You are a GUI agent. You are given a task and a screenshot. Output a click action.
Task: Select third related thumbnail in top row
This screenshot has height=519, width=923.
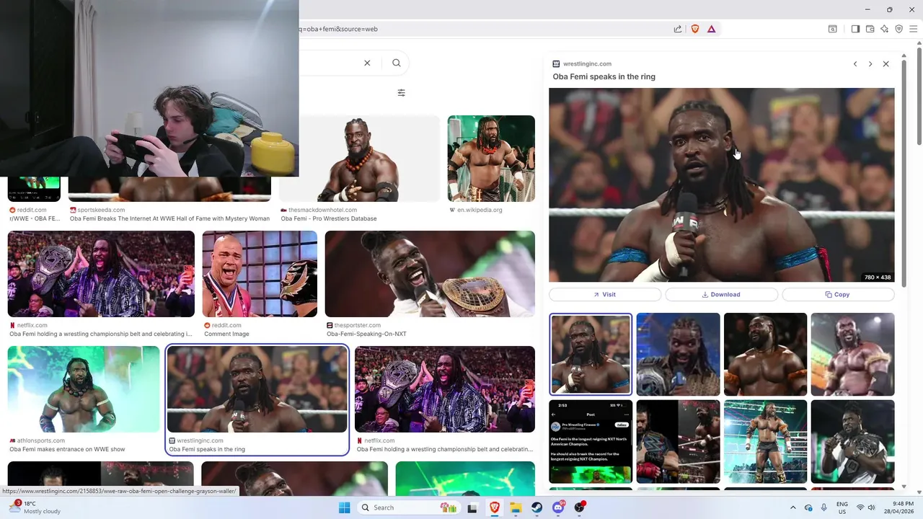point(765,354)
